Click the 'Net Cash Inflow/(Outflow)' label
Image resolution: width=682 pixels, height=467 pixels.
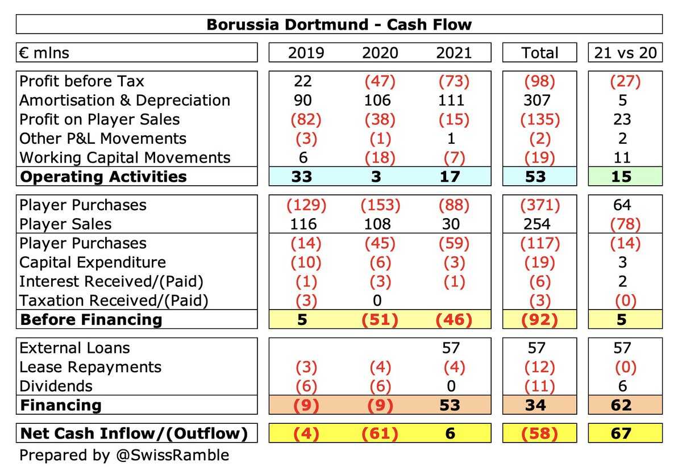(134, 433)
